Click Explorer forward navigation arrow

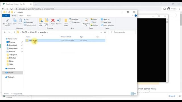[x=9, y=32]
